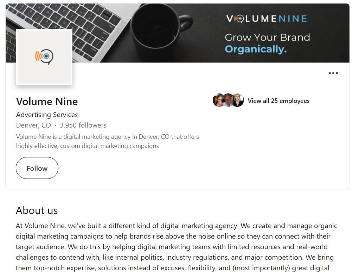
Task: Click the VolumeNine logo in banner
Action: click(x=267, y=19)
